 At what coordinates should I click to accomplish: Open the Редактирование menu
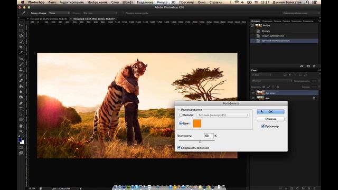click(72, 2)
